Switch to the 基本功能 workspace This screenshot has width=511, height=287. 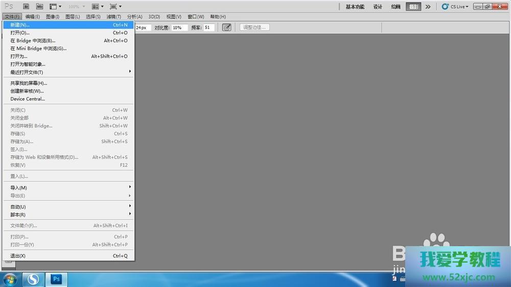355,7
